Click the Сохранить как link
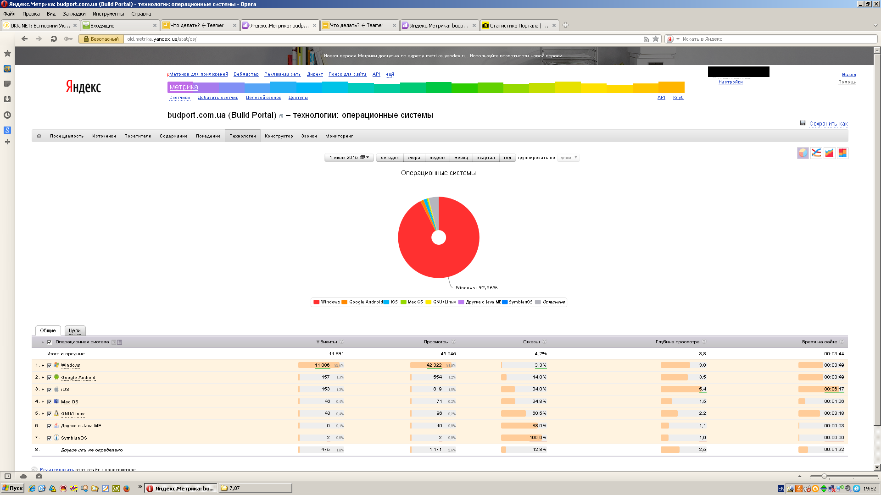 [828, 124]
